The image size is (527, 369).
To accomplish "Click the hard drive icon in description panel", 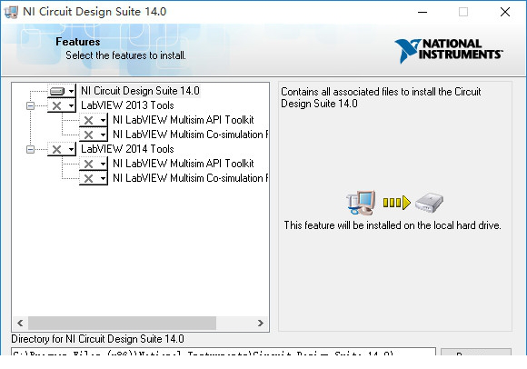I will click(429, 203).
